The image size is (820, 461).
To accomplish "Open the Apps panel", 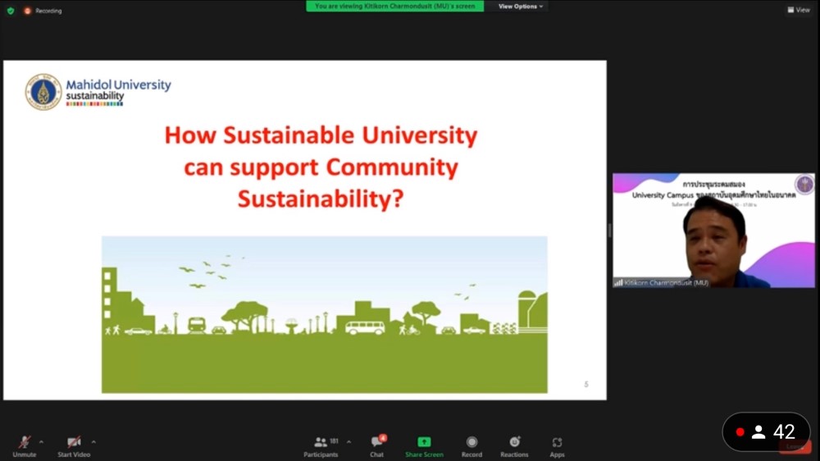I will [557, 443].
